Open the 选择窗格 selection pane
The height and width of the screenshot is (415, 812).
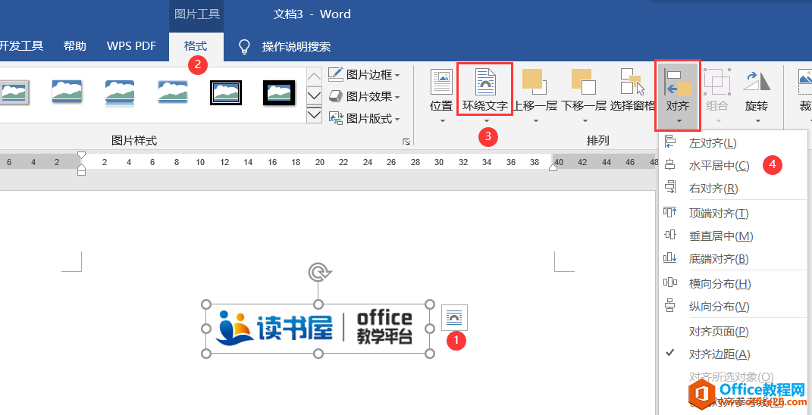coord(633,91)
